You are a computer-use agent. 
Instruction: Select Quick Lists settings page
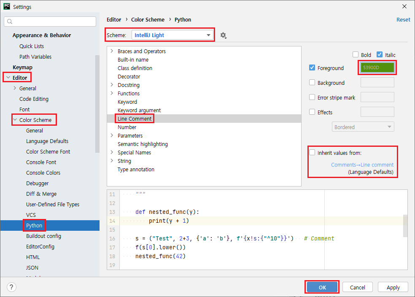coord(32,46)
